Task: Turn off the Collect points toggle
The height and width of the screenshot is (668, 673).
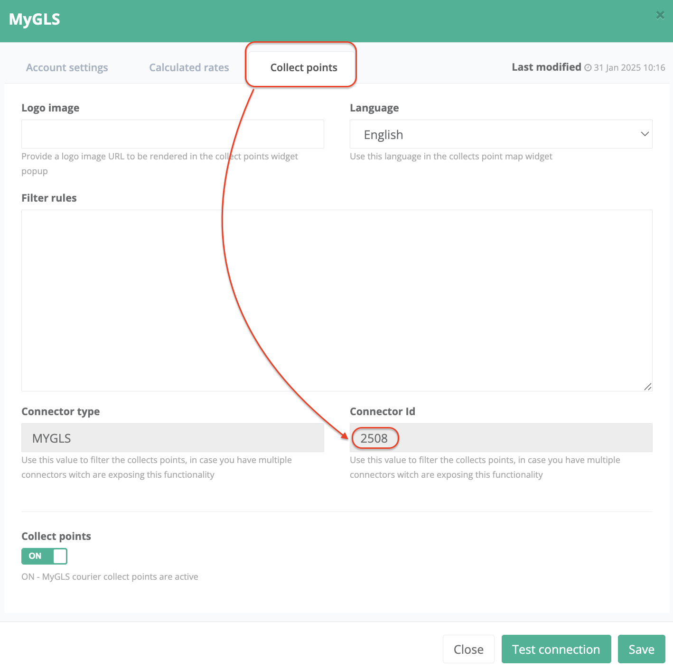Action: point(44,556)
